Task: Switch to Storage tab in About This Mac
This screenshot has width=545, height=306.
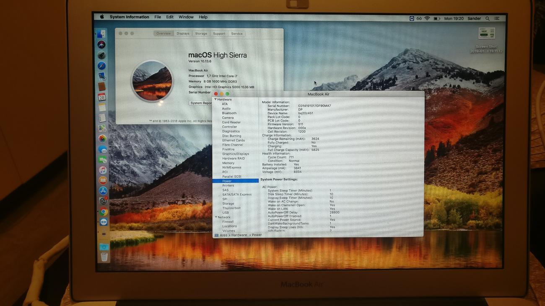Action: pyautogui.click(x=201, y=33)
